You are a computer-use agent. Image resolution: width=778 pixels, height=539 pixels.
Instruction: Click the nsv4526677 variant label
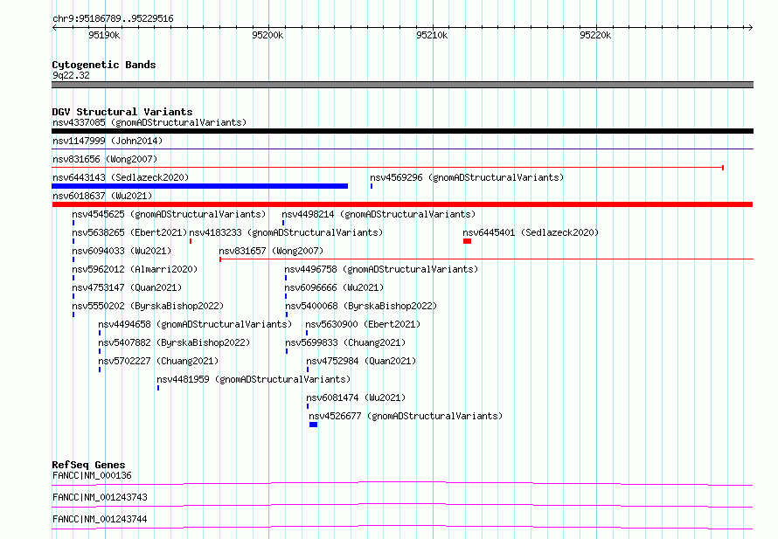406,416
